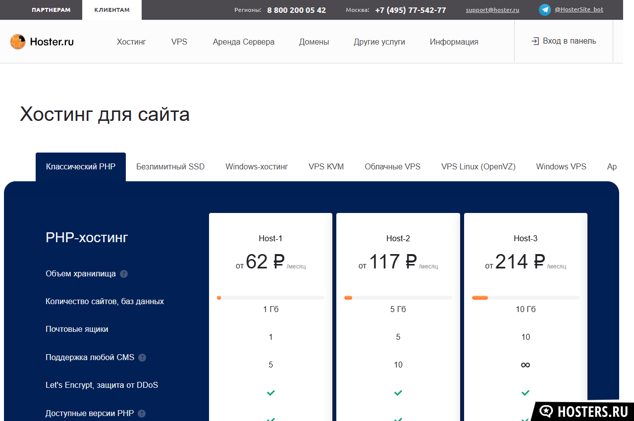The width and height of the screenshot is (634, 421).
Task: Open the VPS KVM tab
Action: click(x=326, y=167)
